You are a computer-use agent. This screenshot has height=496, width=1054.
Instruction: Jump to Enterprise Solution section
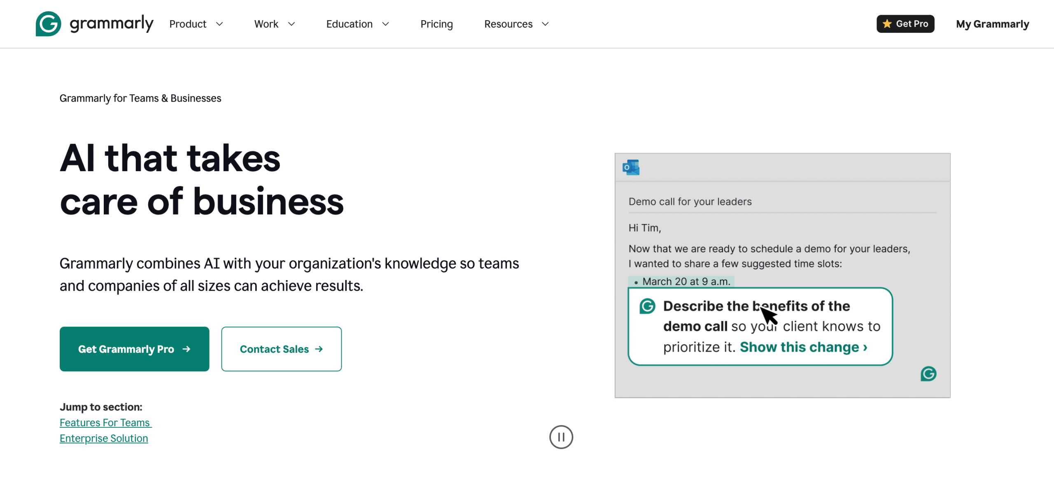[104, 438]
